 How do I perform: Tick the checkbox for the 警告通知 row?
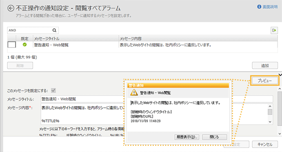[x=12, y=45]
